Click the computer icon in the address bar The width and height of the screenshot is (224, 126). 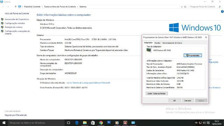pyautogui.click(x=20, y=7)
